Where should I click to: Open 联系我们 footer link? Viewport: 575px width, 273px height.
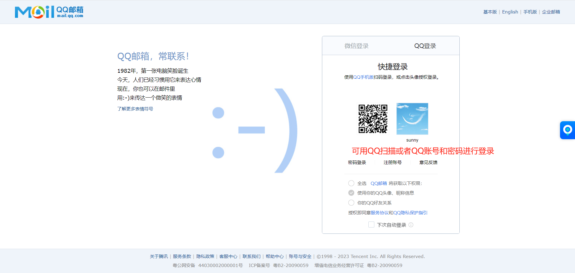pos(252,256)
